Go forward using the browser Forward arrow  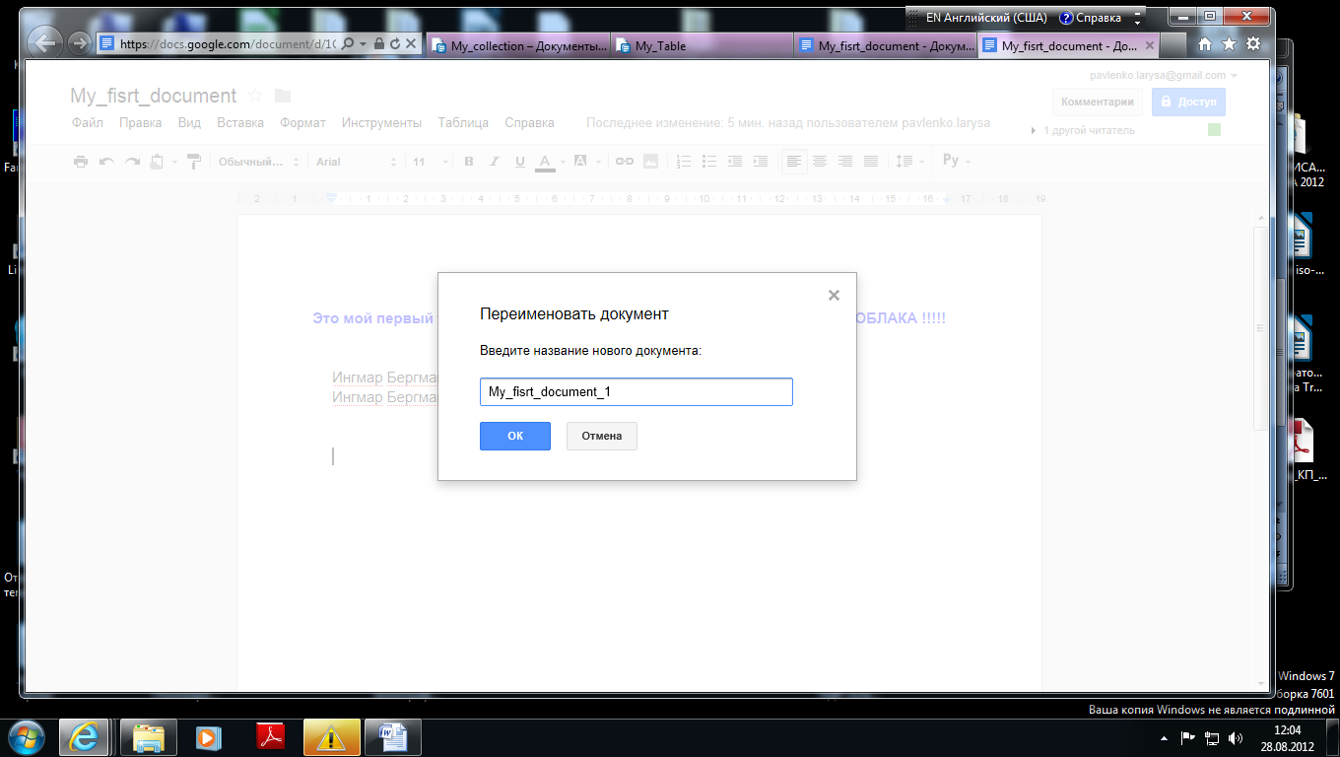[x=80, y=43]
